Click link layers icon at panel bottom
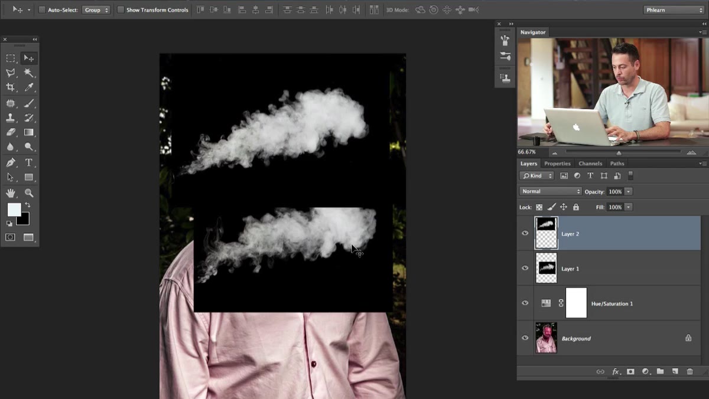This screenshot has height=399, width=709. click(600, 371)
